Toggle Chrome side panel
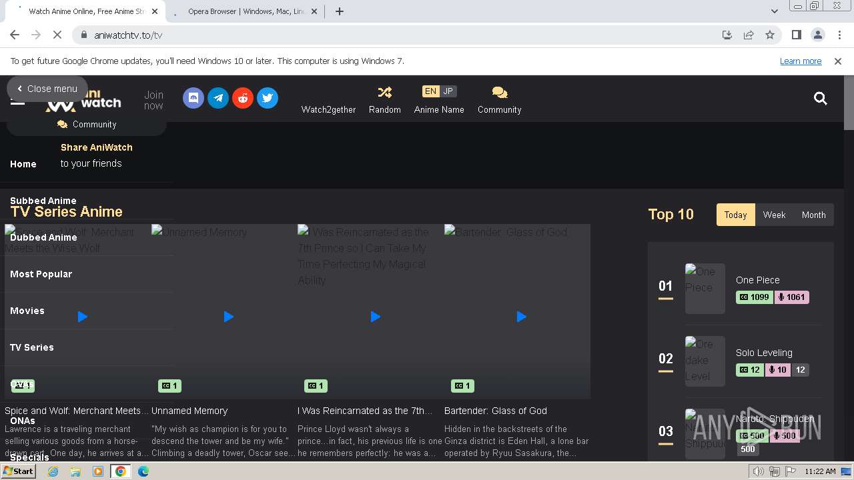The width and height of the screenshot is (854, 480). (x=796, y=35)
